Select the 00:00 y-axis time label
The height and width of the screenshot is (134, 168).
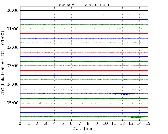13,11
